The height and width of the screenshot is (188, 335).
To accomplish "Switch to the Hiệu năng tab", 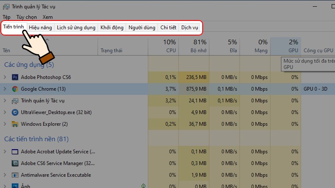I will (x=40, y=28).
